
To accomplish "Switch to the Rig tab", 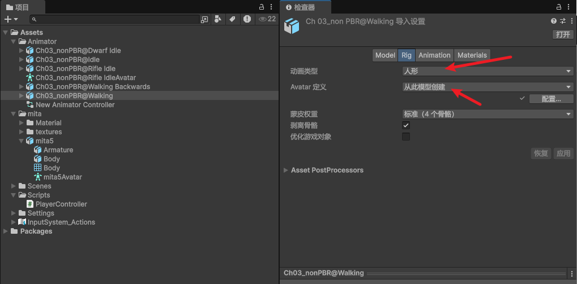I will pos(406,55).
